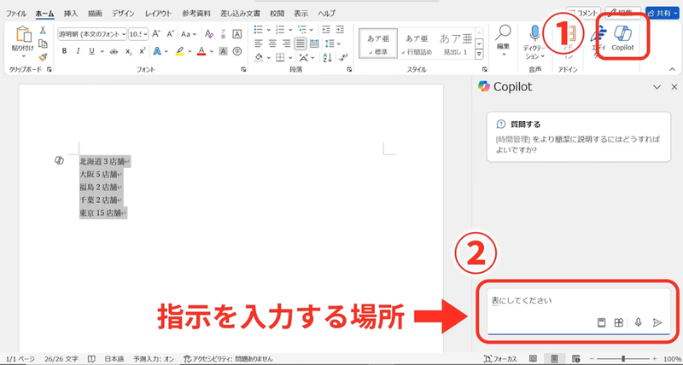Open the spelling check book icon in status bar

coord(91,359)
